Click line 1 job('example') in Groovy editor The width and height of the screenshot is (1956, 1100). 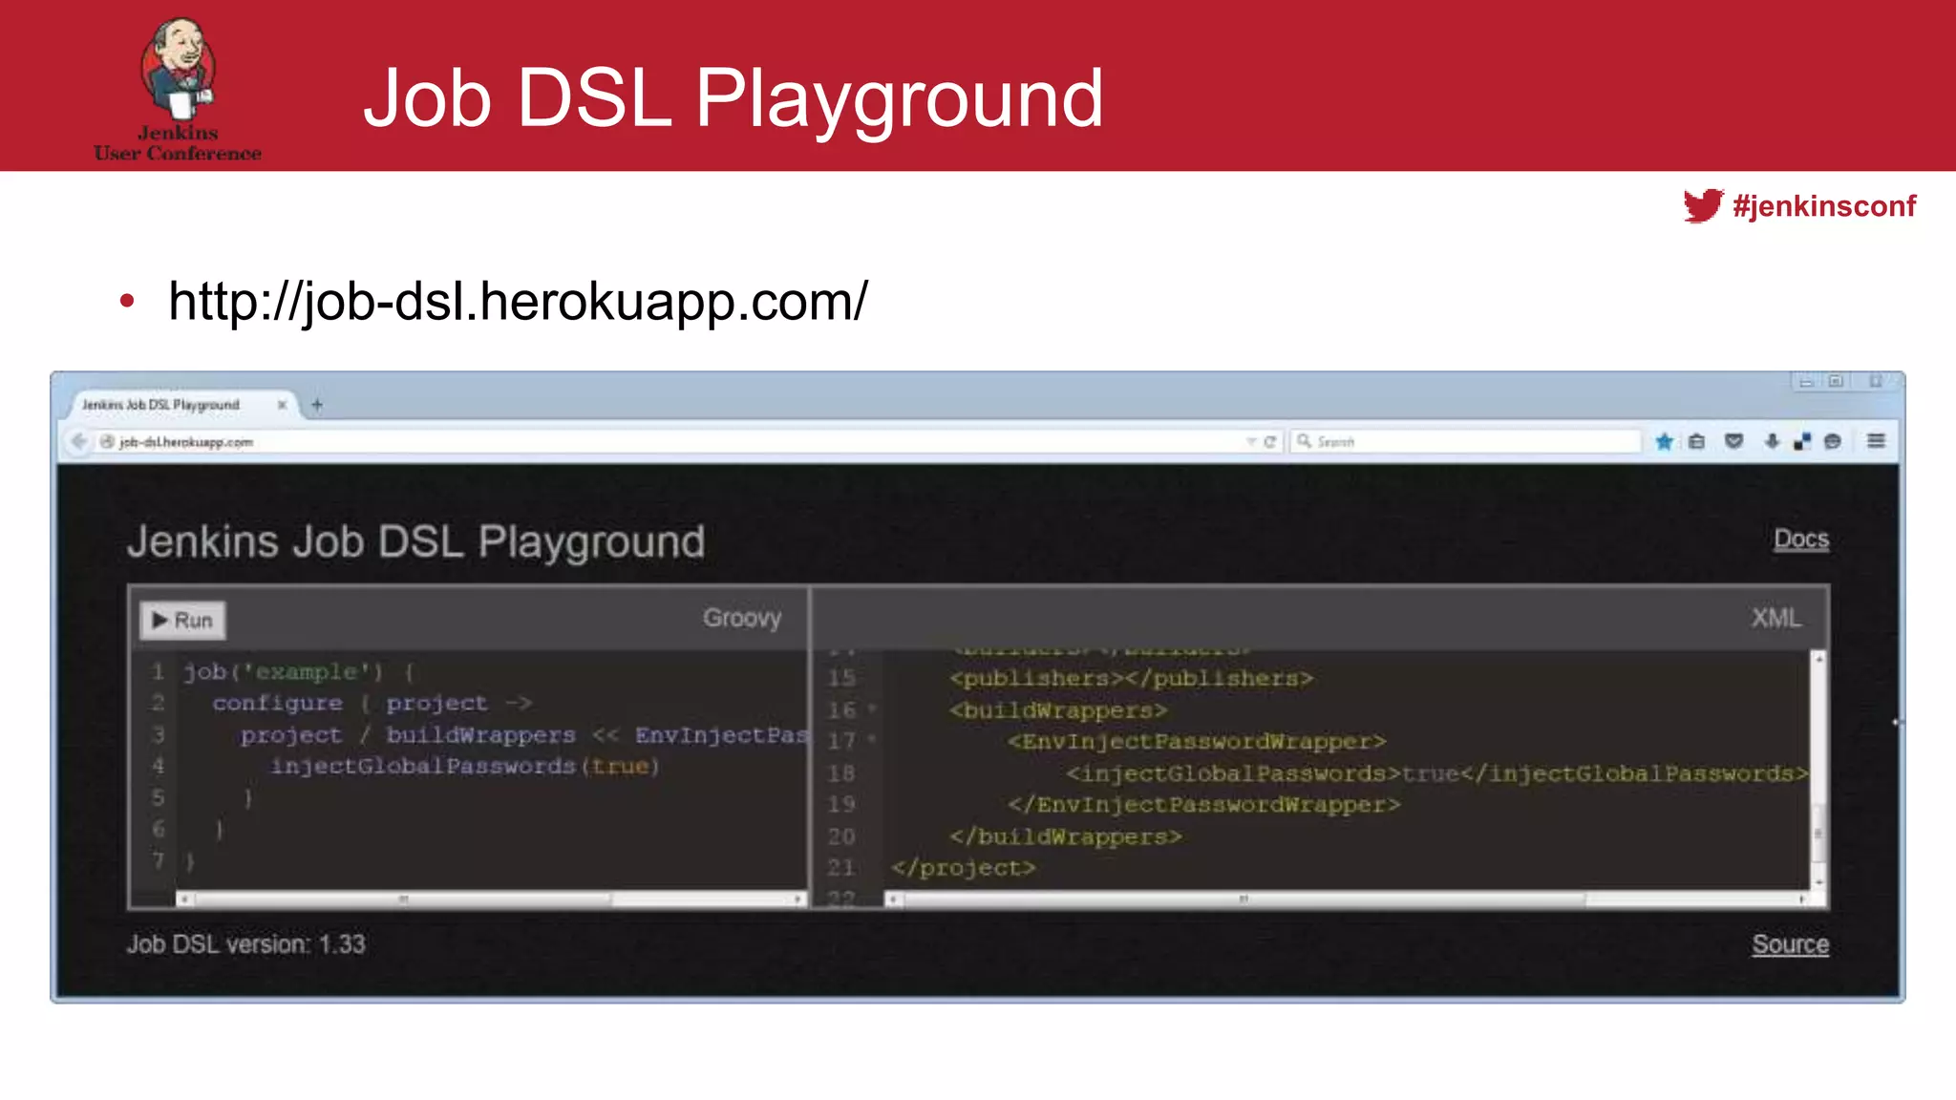pos(299,672)
